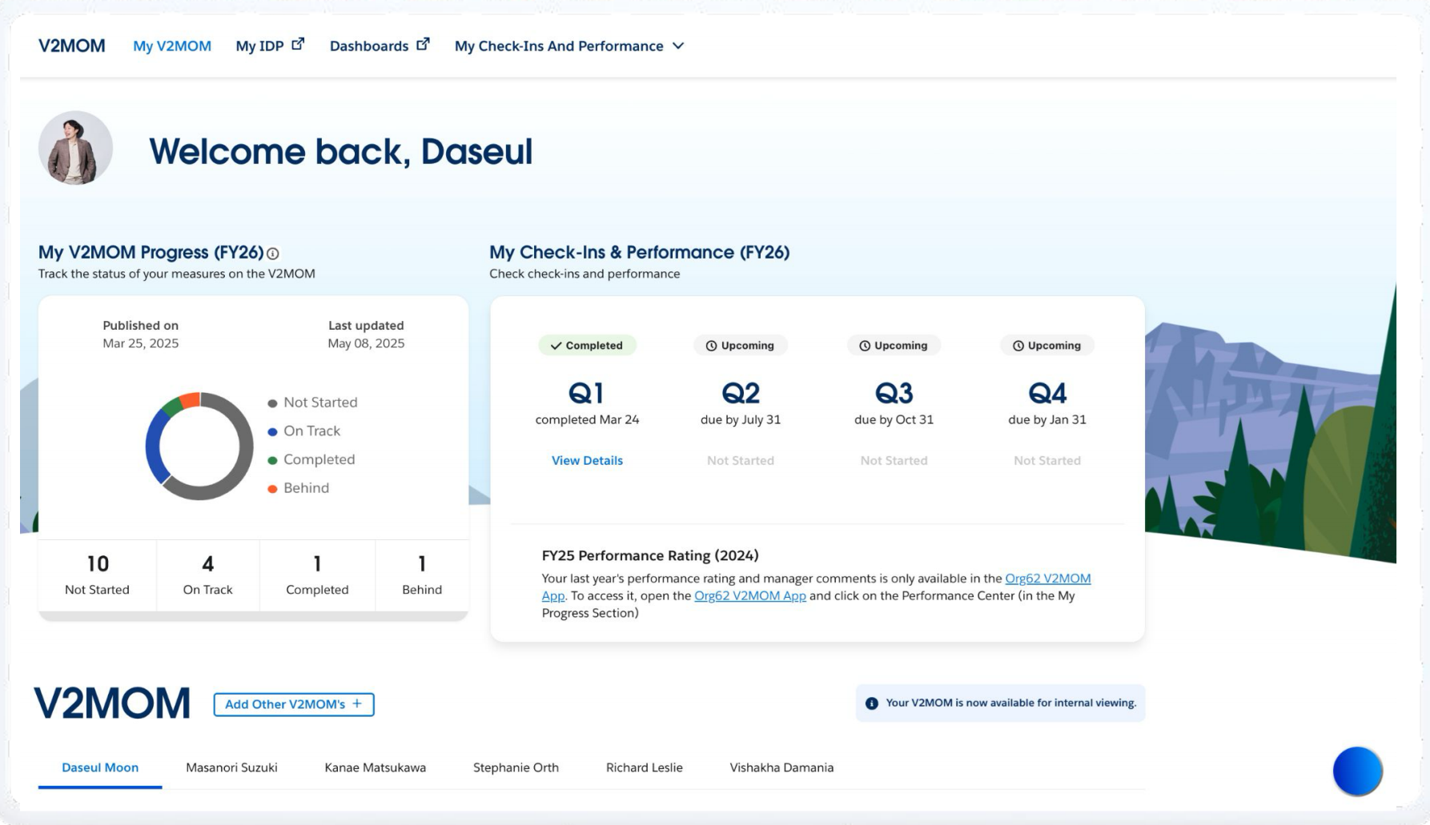Switch to Stephanie Orth tab

[x=516, y=768]
